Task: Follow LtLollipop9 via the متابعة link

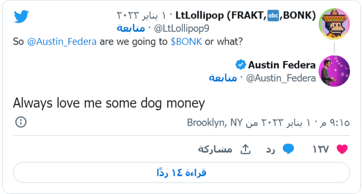Action: click(131, 28)
